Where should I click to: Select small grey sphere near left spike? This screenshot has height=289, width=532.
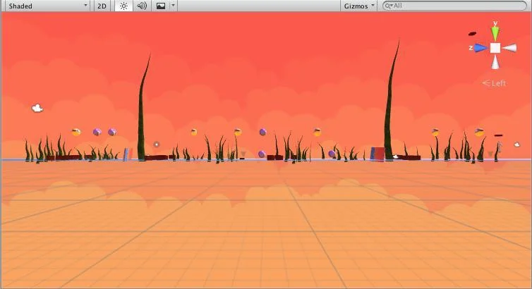156,144
